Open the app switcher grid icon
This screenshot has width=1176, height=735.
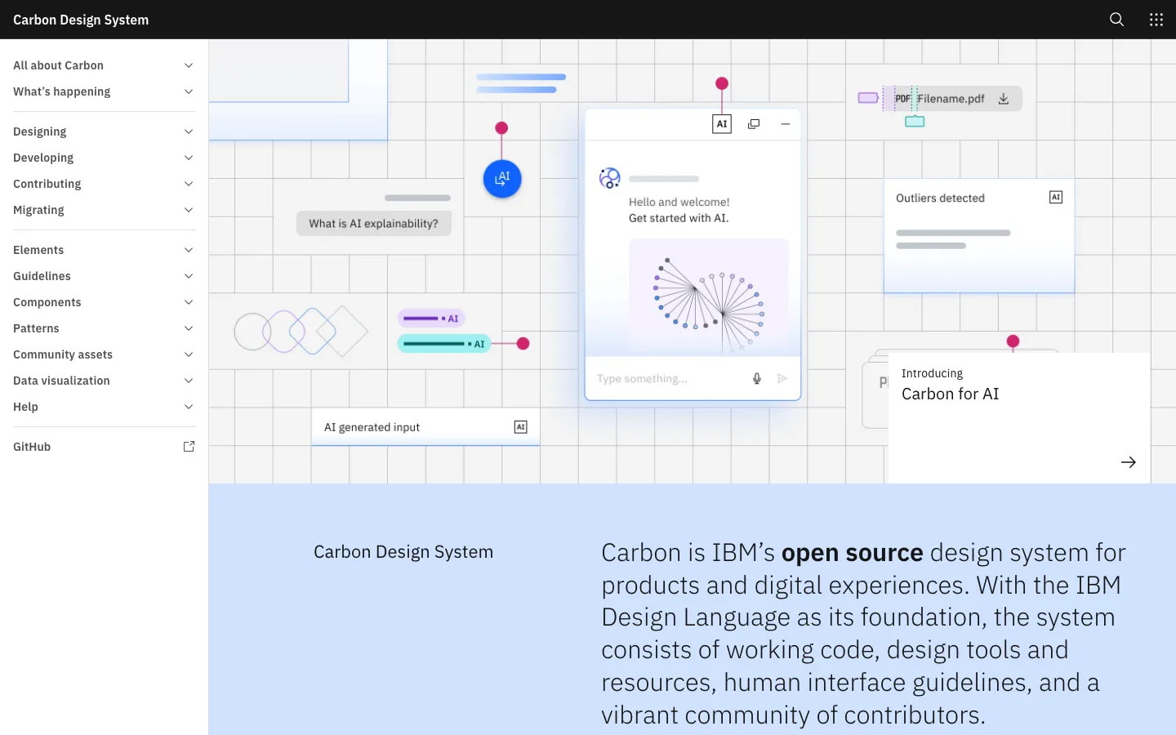[1156, 20]
